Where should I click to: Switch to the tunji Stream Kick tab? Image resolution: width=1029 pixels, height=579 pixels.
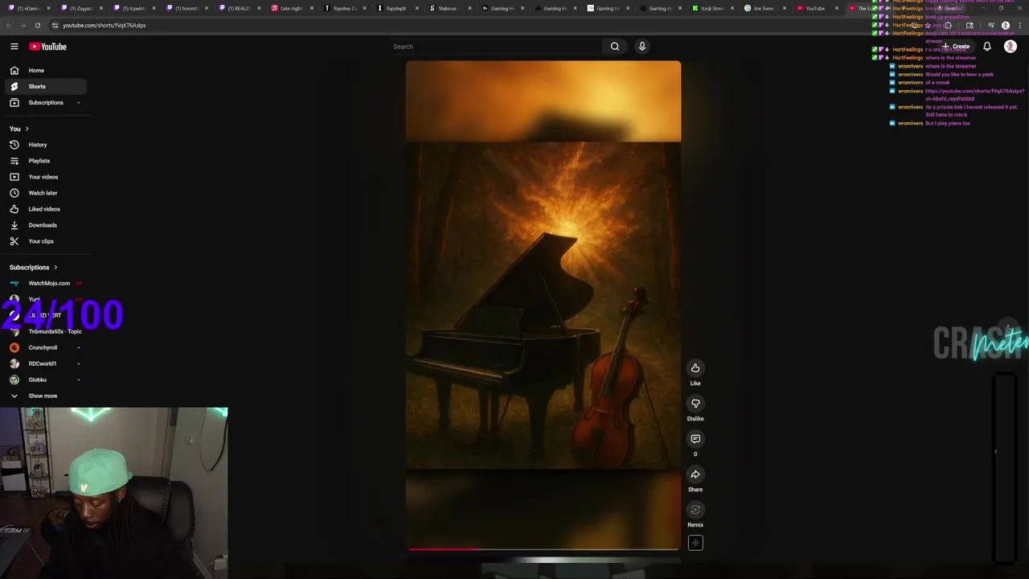[712, 8]
